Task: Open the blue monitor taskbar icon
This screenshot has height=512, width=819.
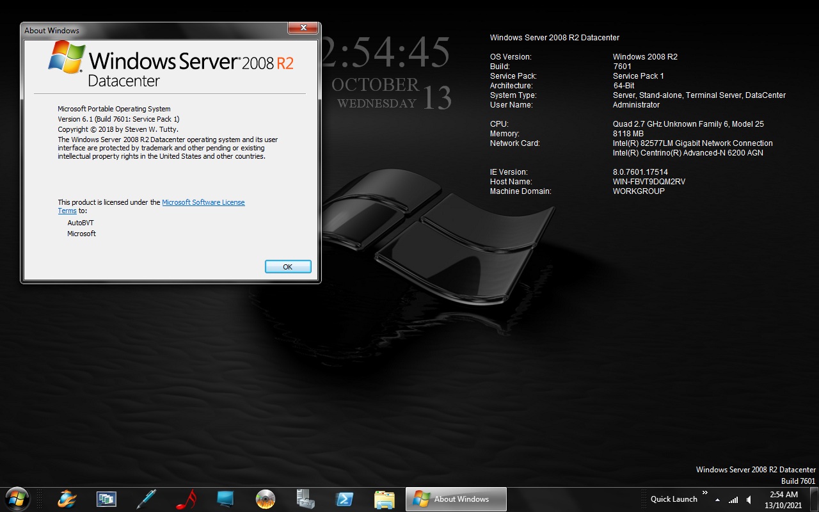Action: pos(225,499)
